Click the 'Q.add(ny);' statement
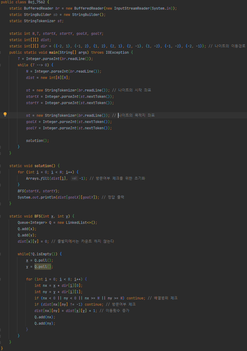 point(45,323)
